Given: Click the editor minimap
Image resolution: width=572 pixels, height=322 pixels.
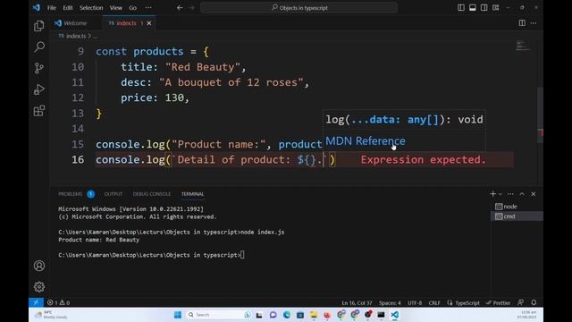Looking at the screenshot, I should 523,46.
